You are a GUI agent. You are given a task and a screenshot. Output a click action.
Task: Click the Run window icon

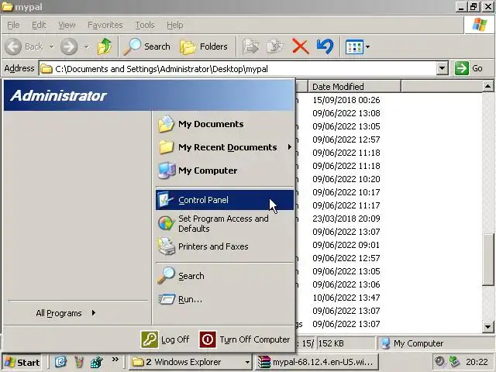(x=167, y=299)
